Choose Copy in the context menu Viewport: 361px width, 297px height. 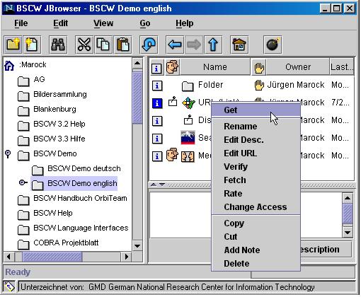256,223
